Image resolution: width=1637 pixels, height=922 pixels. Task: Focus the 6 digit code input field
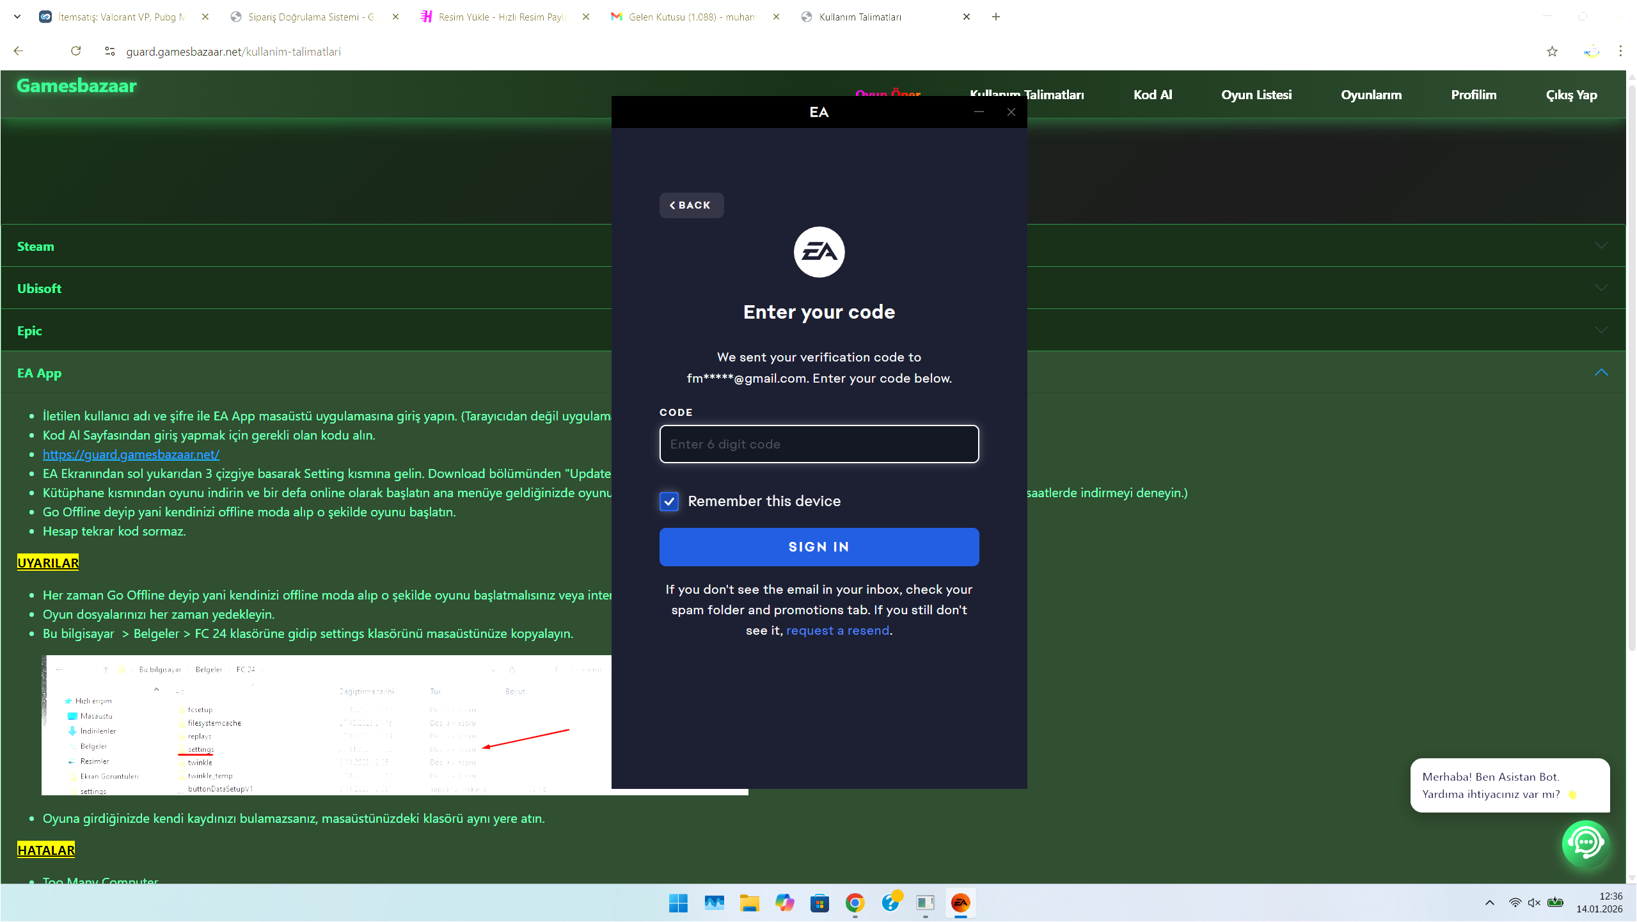point(819,444)
